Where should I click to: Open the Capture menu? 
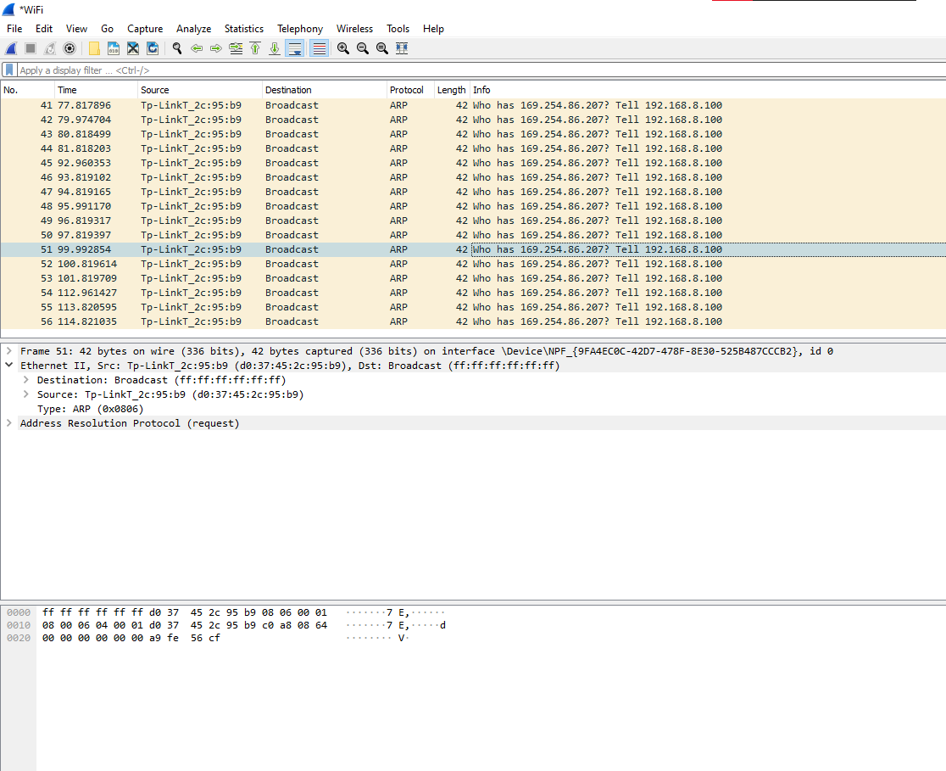145,28
